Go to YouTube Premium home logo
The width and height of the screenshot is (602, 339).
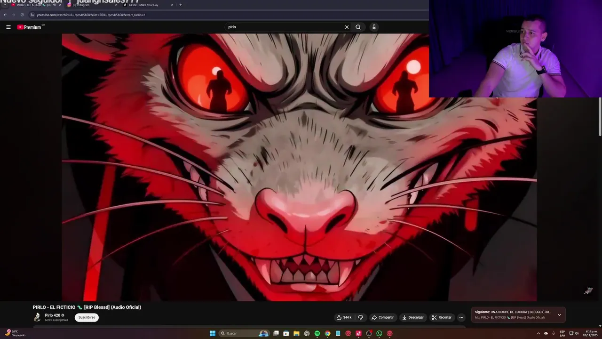point(29,27)
